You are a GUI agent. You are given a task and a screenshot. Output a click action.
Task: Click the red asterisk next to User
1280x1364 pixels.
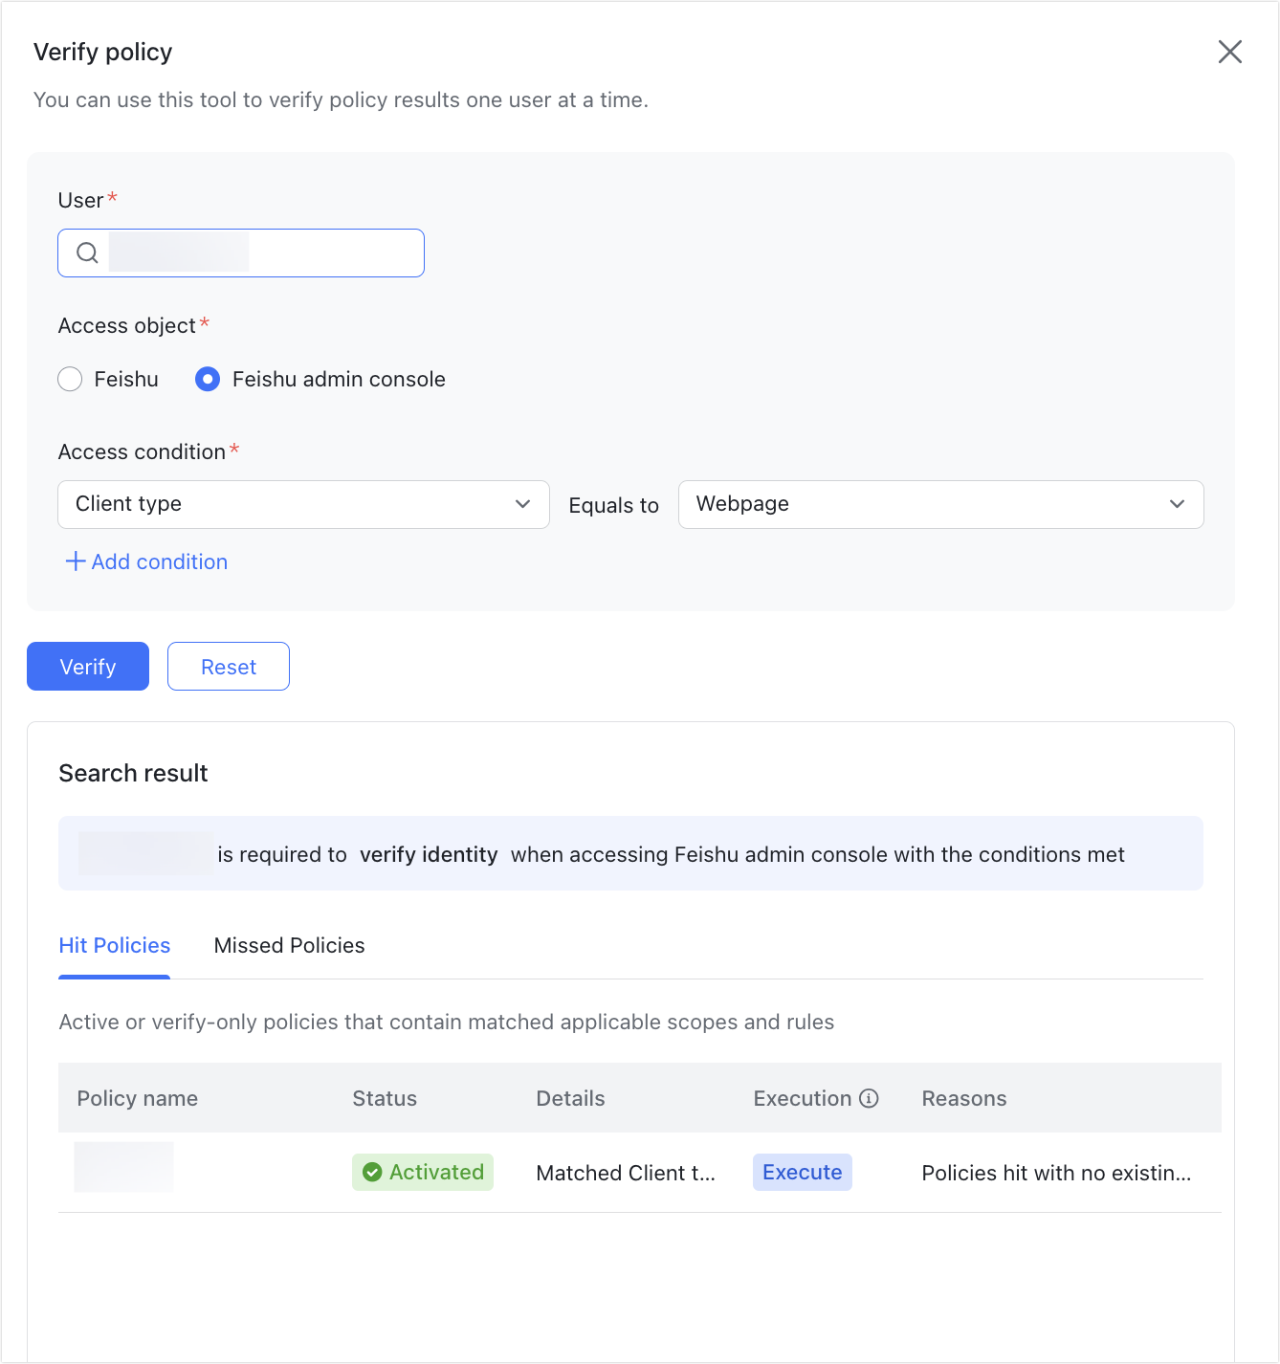(x=112, y=195)
